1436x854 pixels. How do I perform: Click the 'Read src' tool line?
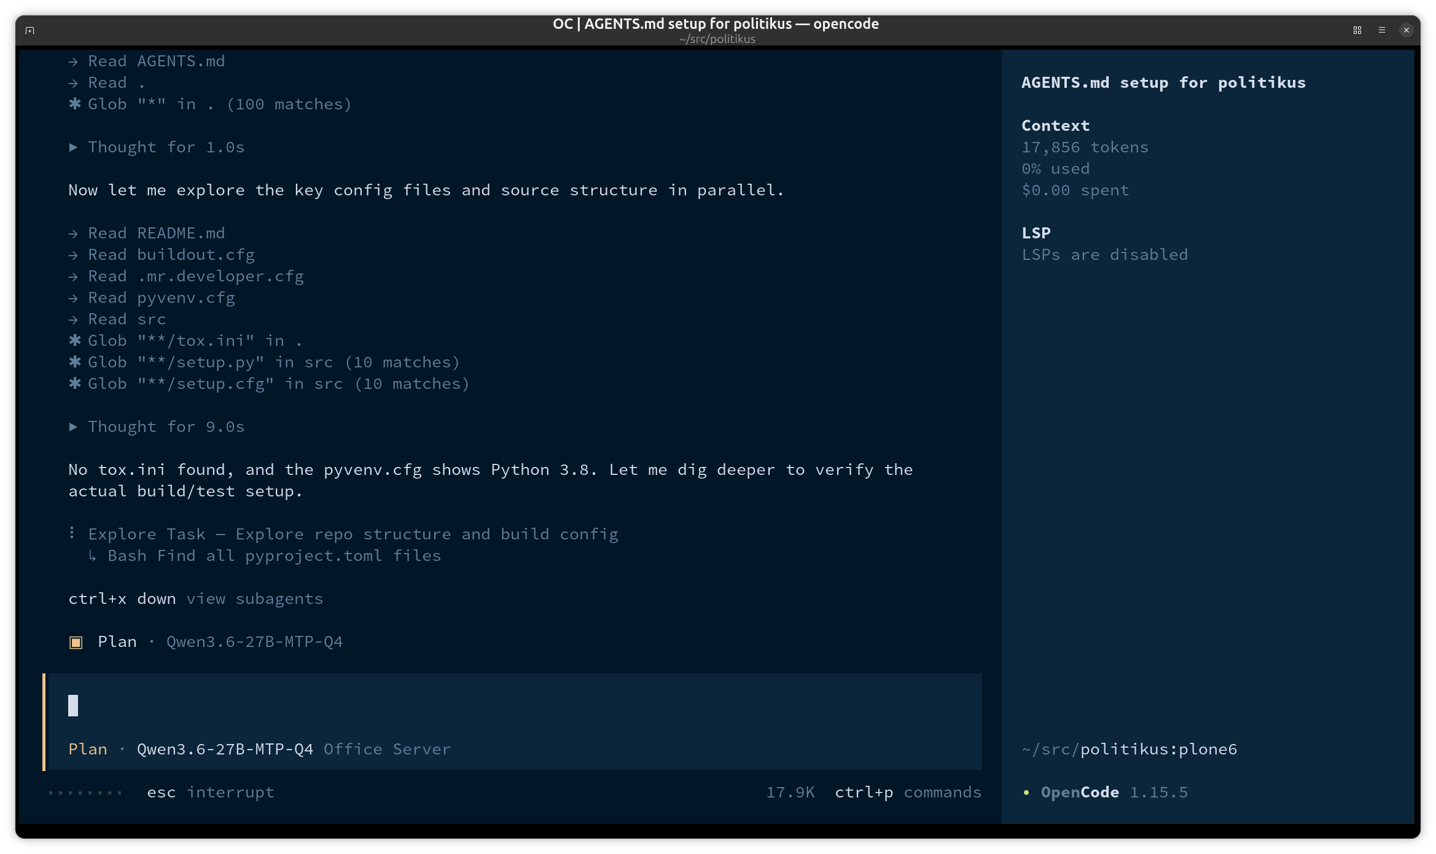coord(117,319)
